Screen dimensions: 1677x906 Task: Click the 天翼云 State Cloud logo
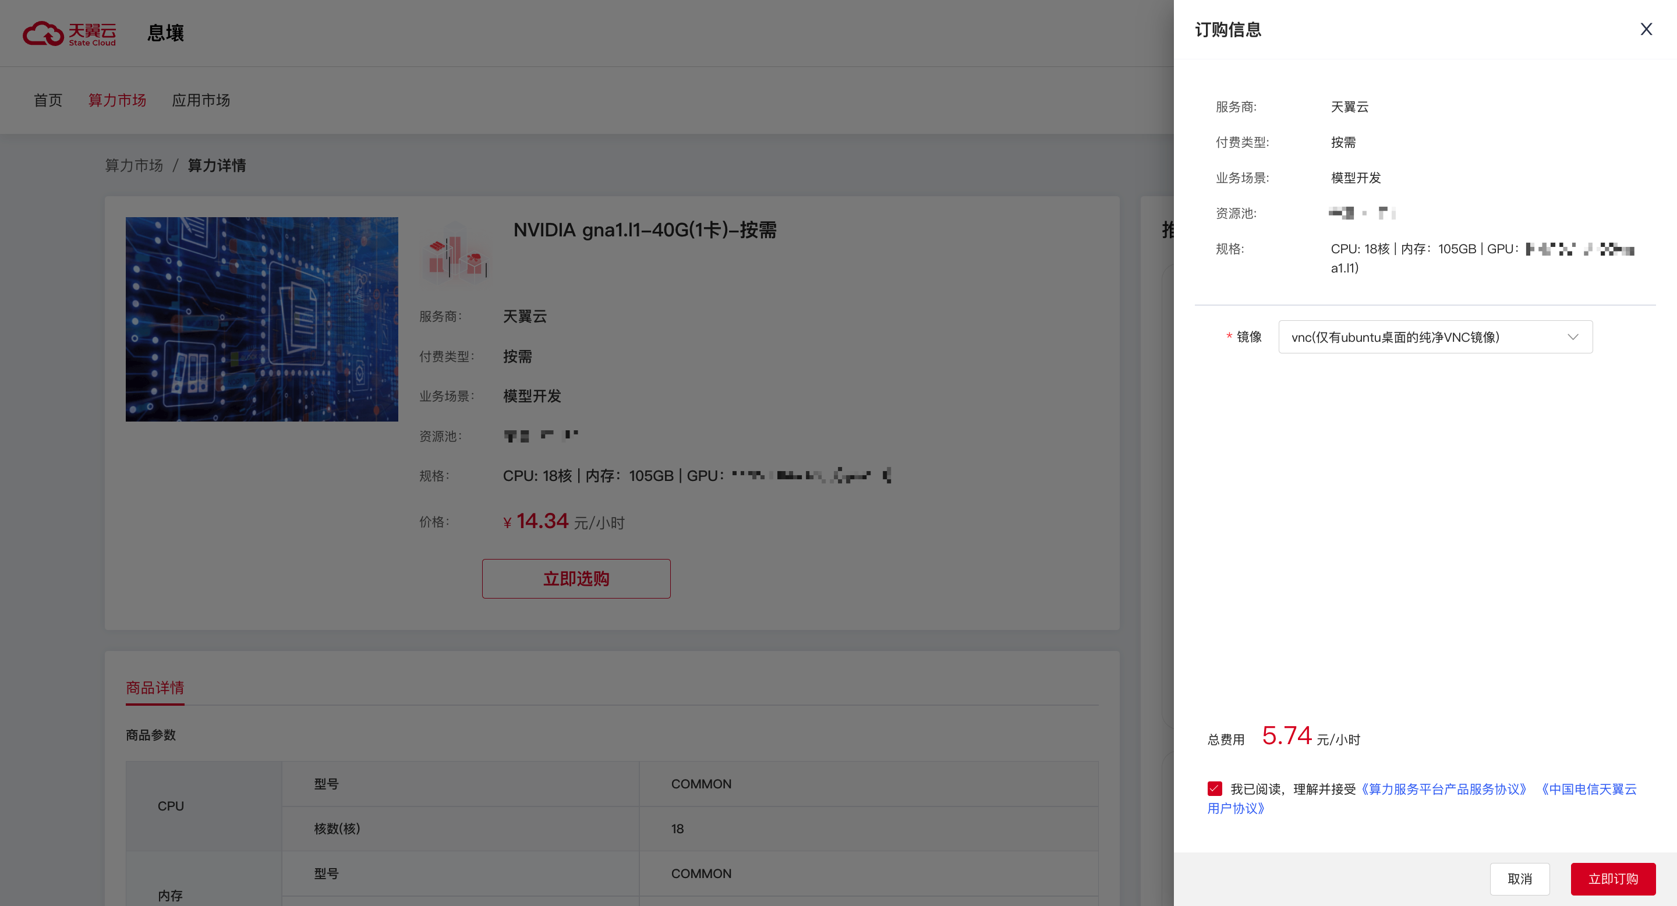tap(70, 33)
